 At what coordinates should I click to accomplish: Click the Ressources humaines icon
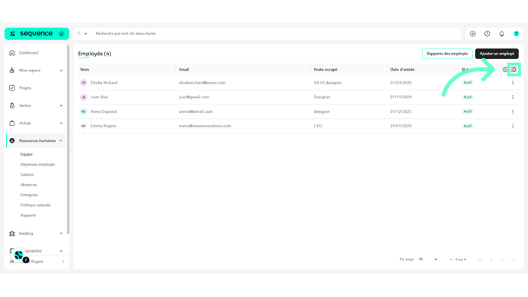pyautogui.click(x=12, y=140)
